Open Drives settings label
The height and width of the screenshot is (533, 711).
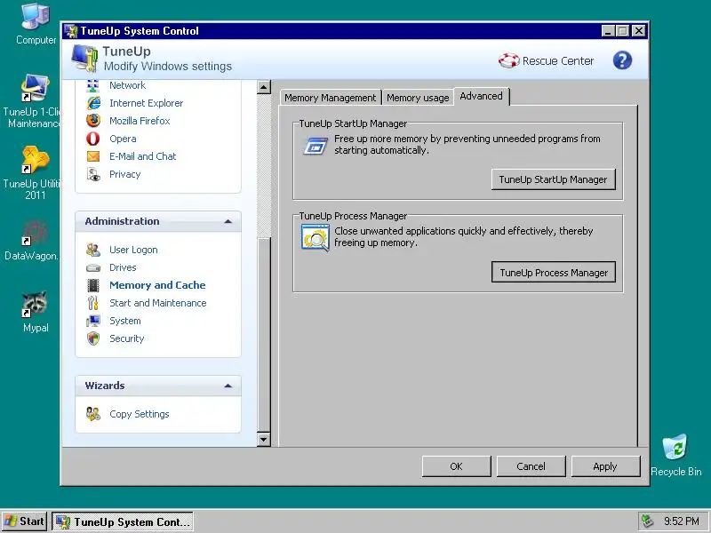click(123, 267)
